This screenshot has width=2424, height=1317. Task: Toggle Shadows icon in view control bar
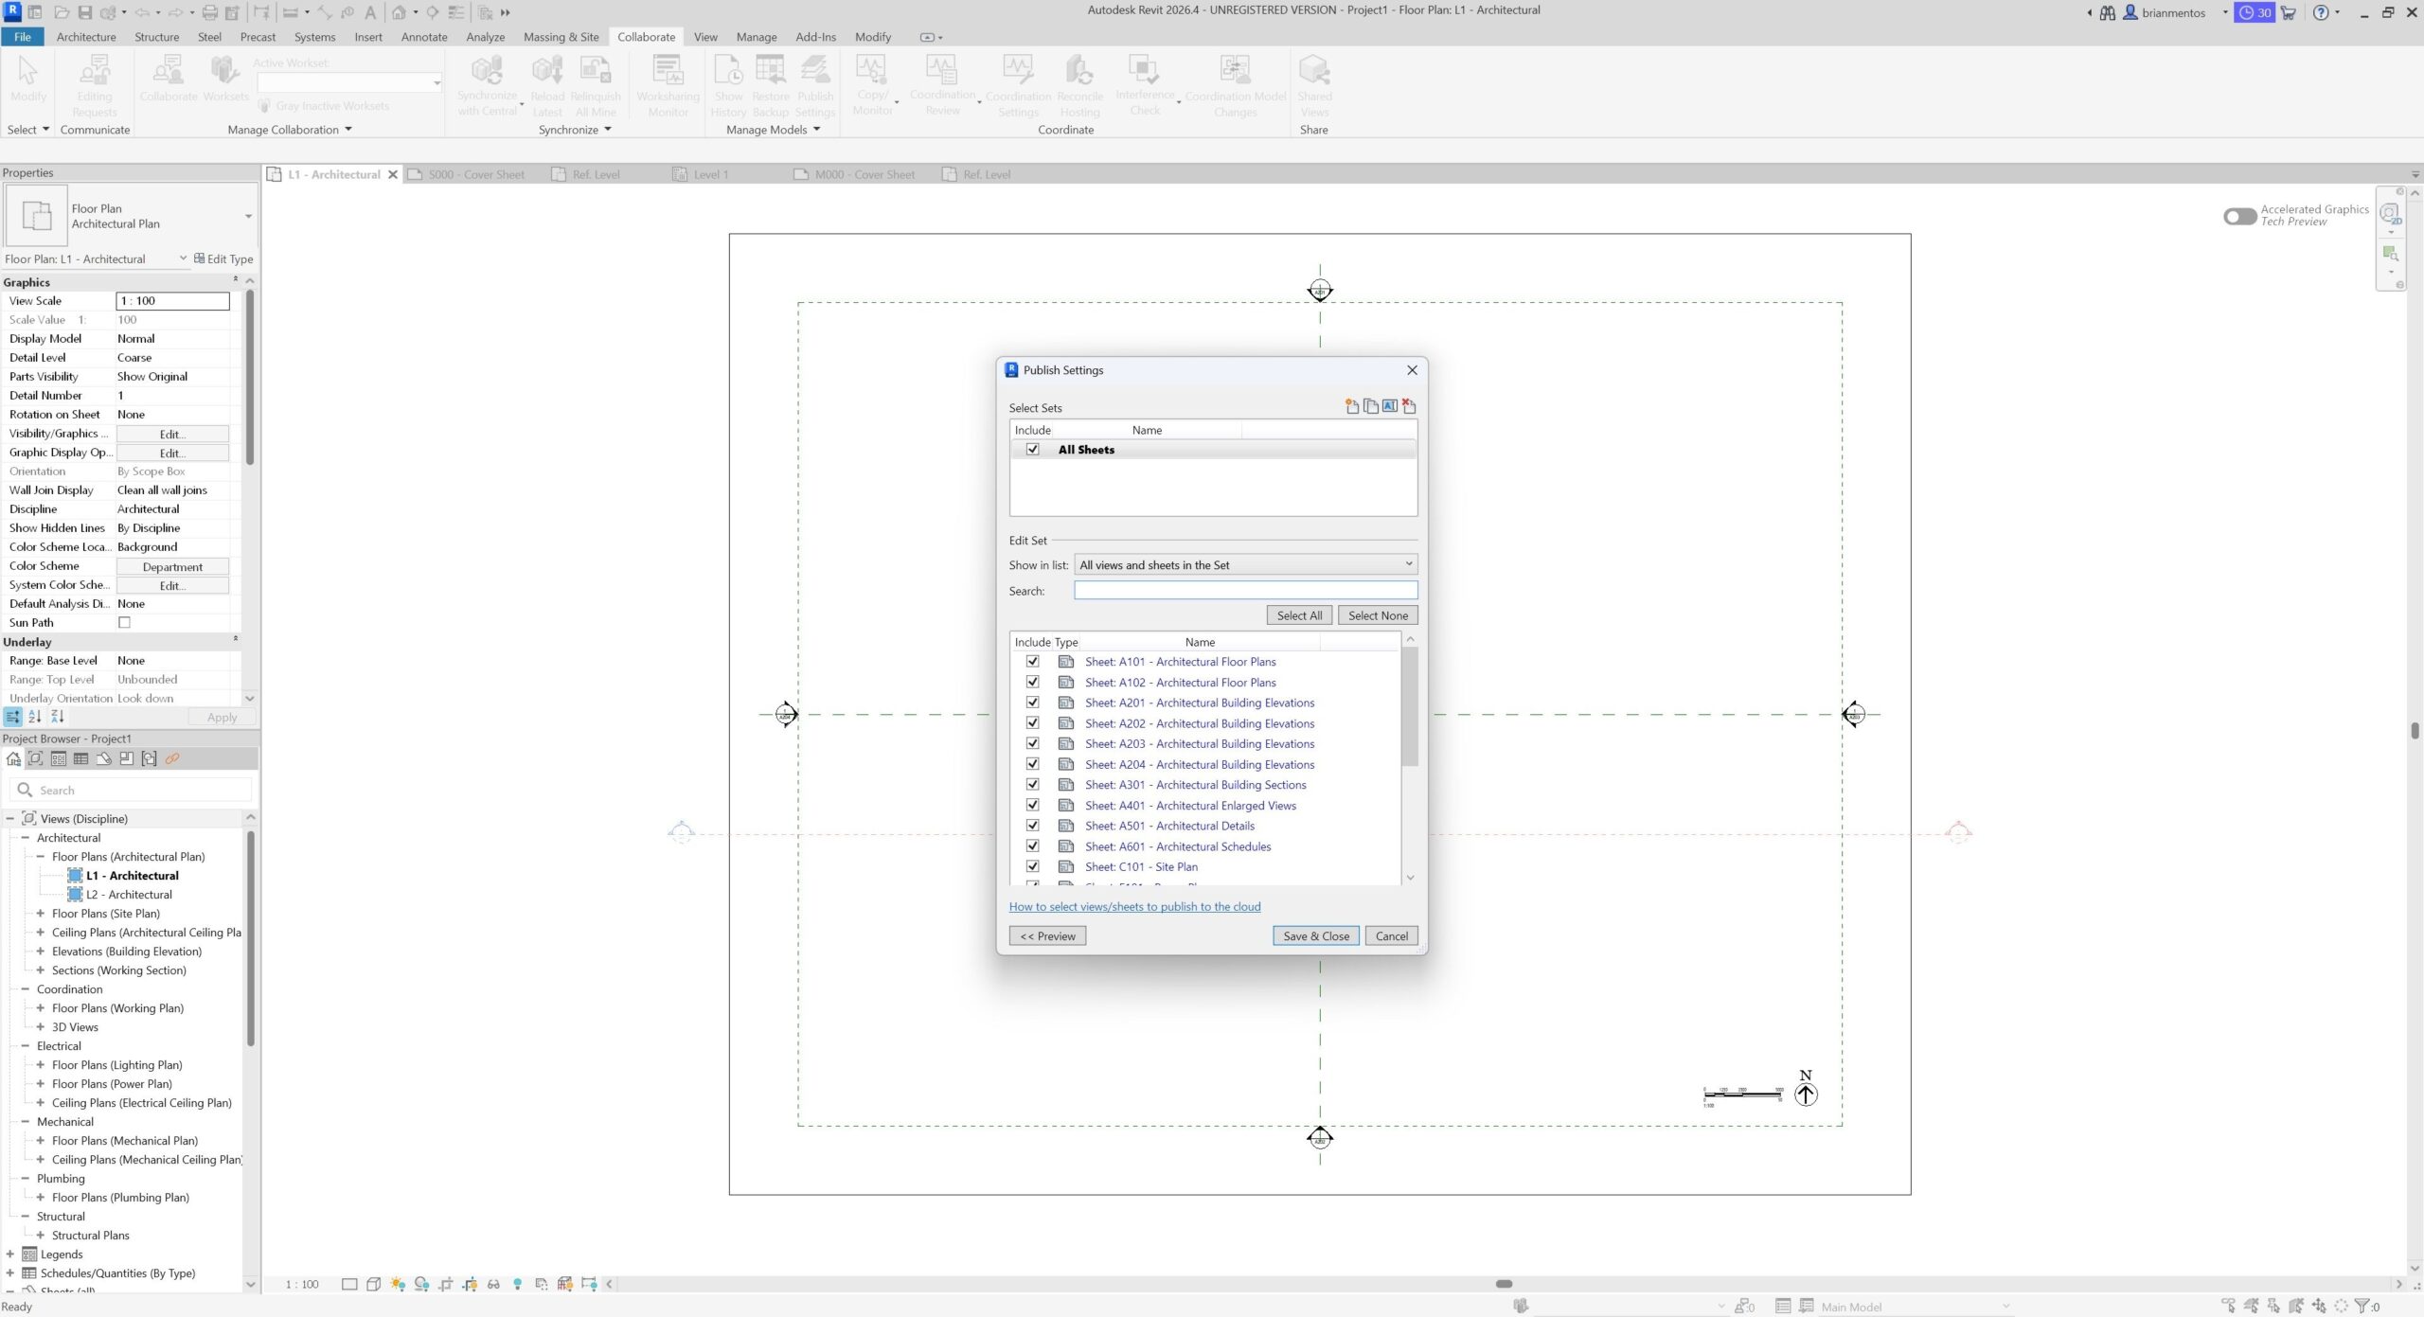(422, 1285)
